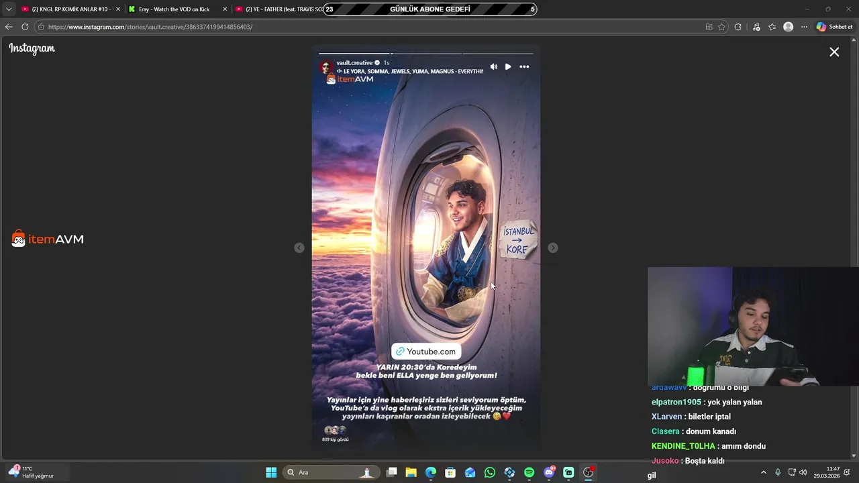Advance to the next story
The width and height of the screenshot is (859, 483).
552,248
